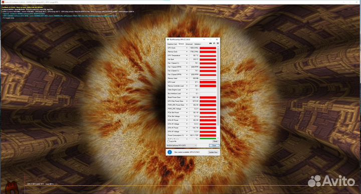Image resolution: width=361 pixels, height=194 pixels.
Task: Click the Hot Spot temperature value field
Action: [x=194, y=59]
